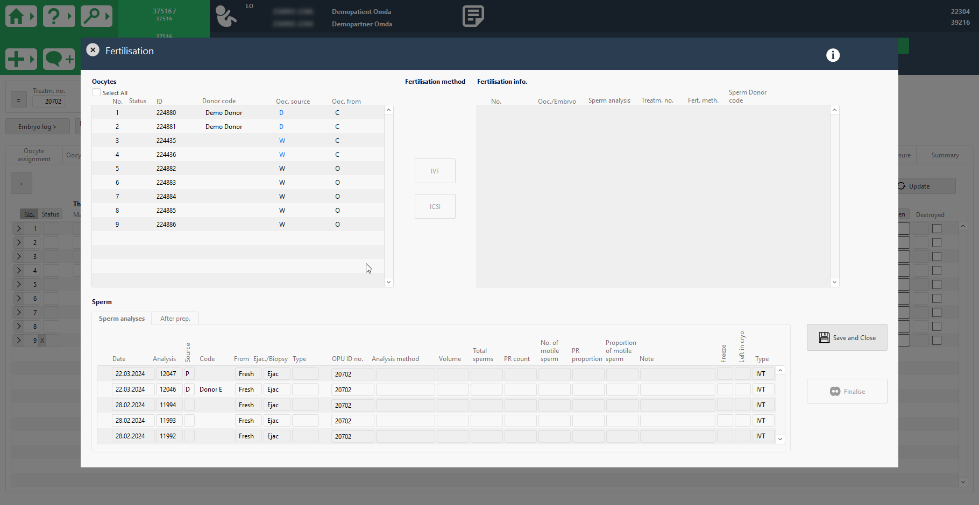Expand embryo row 4 in background table

(19, 270)
